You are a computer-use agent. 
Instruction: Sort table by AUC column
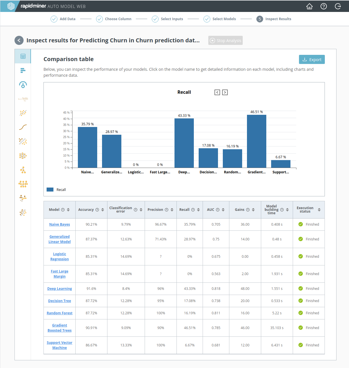pyautogui.click(x=223, y=210)
